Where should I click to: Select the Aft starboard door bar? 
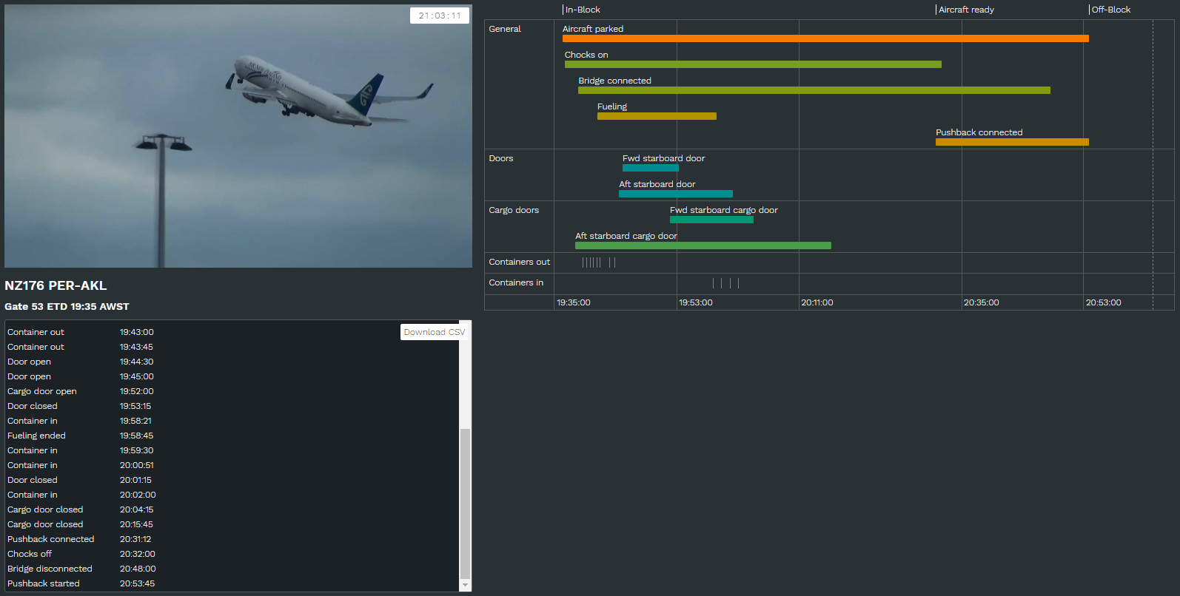coord(676,194)
